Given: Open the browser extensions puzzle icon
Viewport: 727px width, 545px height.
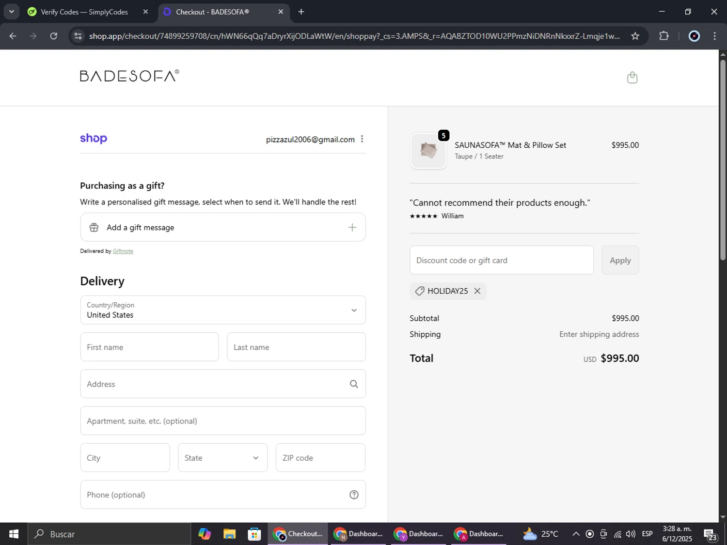Looking at the screenshot, I should [664, 36].
